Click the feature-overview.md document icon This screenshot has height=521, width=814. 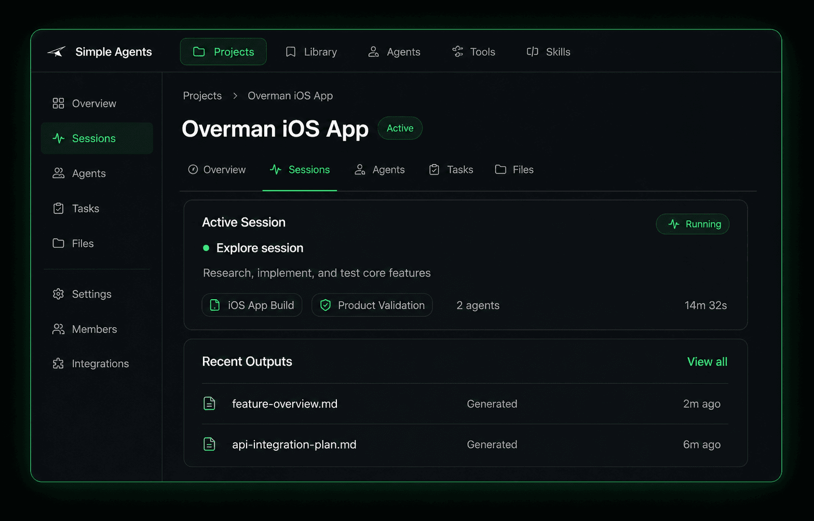[x=209, y=403]
